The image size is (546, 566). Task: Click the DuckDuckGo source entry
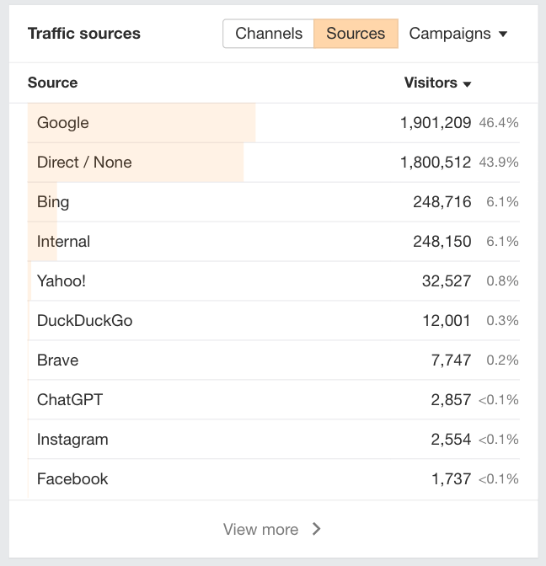(84, 321)
